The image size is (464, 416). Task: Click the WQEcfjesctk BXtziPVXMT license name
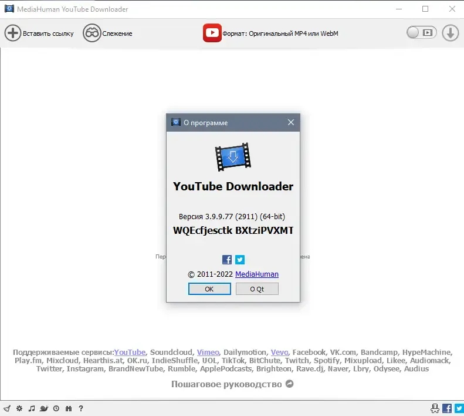pos(233,230)
